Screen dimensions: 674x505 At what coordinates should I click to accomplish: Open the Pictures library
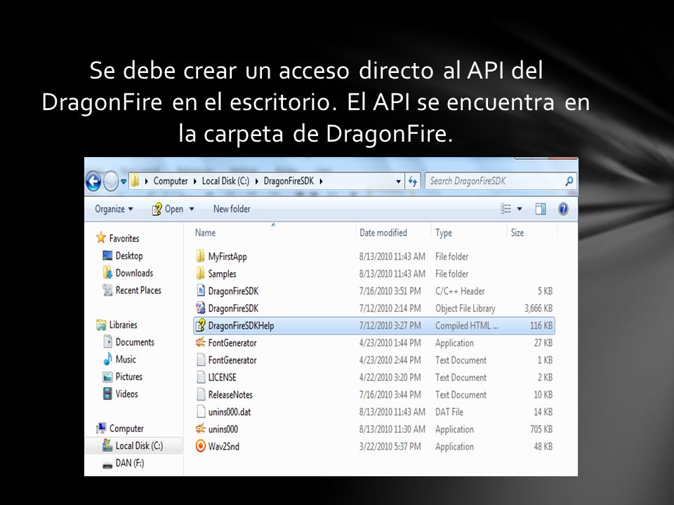point(128,377)
